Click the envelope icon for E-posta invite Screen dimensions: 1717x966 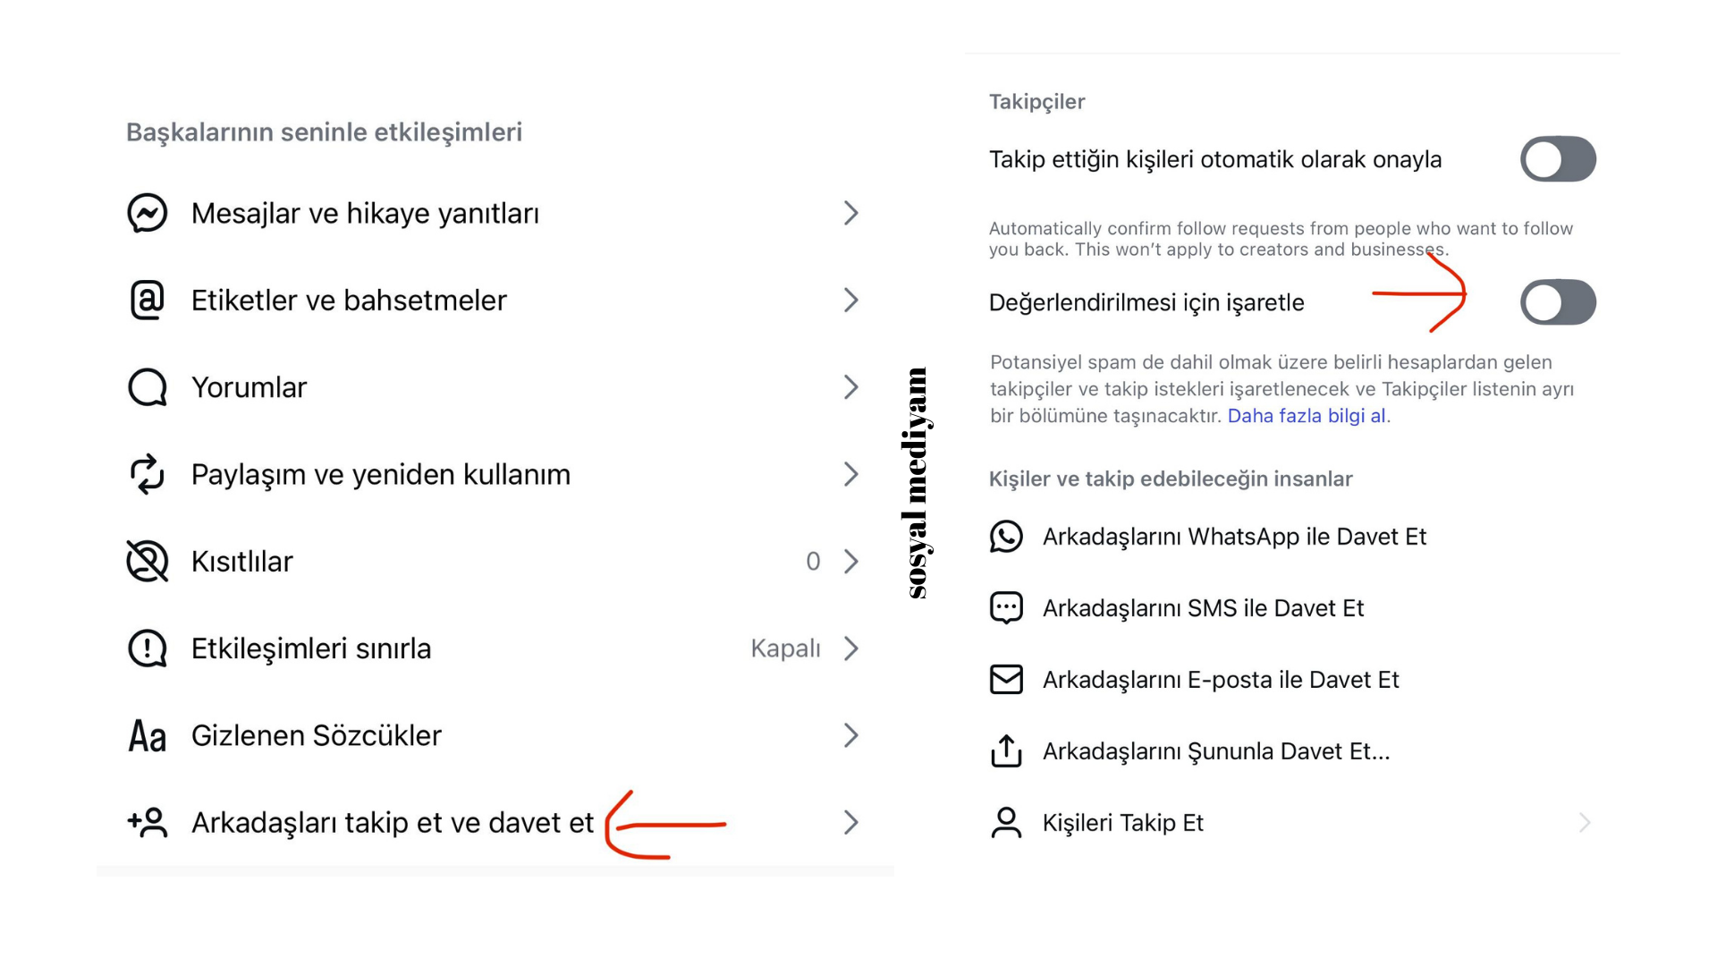pos(1006,680)
